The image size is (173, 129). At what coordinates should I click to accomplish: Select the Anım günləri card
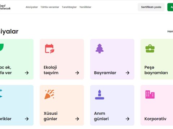[112, 105]
